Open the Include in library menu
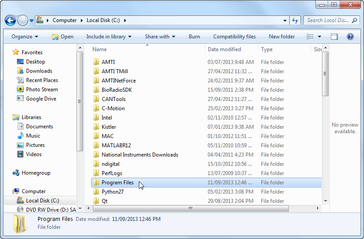Screen dimensions: 364x239 coord(109,37)
